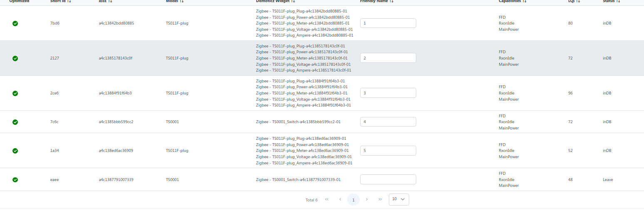Click LQI value 52
The width and height of the screenshot is (644, 211).
[x=570, y=151]
